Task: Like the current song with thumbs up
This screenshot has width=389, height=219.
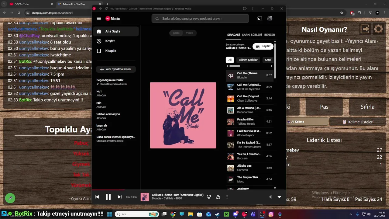Action: [218, 197]
